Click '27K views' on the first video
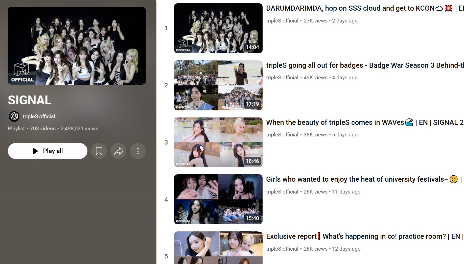Screen dimensions: 464x264 315,21
